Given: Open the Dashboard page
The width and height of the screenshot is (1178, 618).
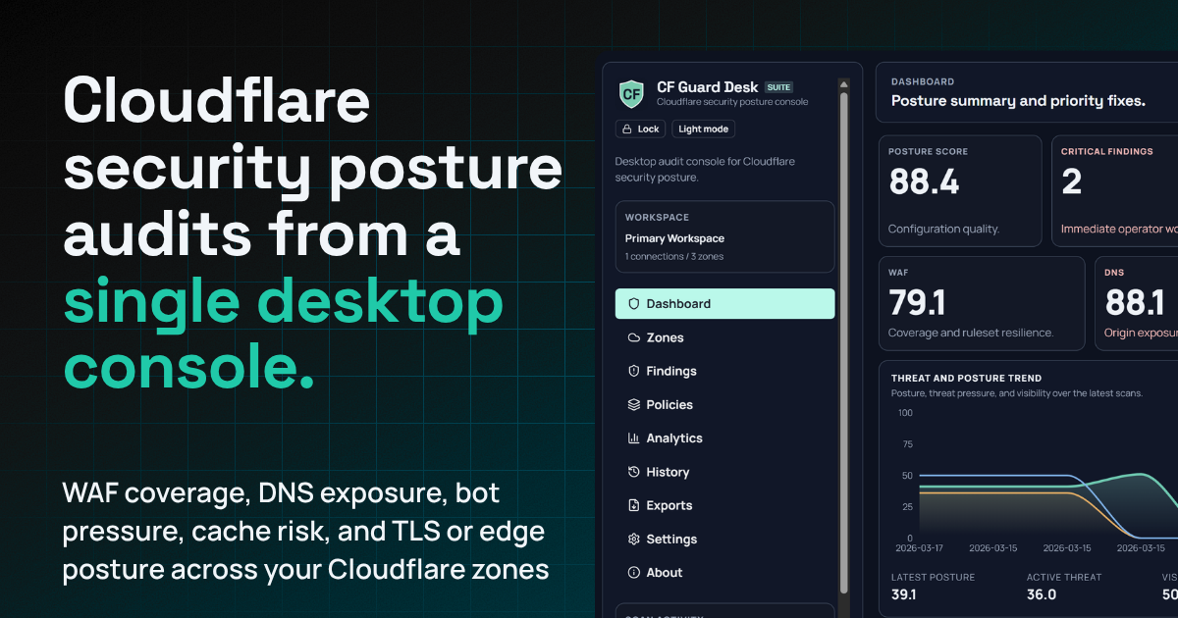Looking at the screenshot, I should [x=725, y=304].
